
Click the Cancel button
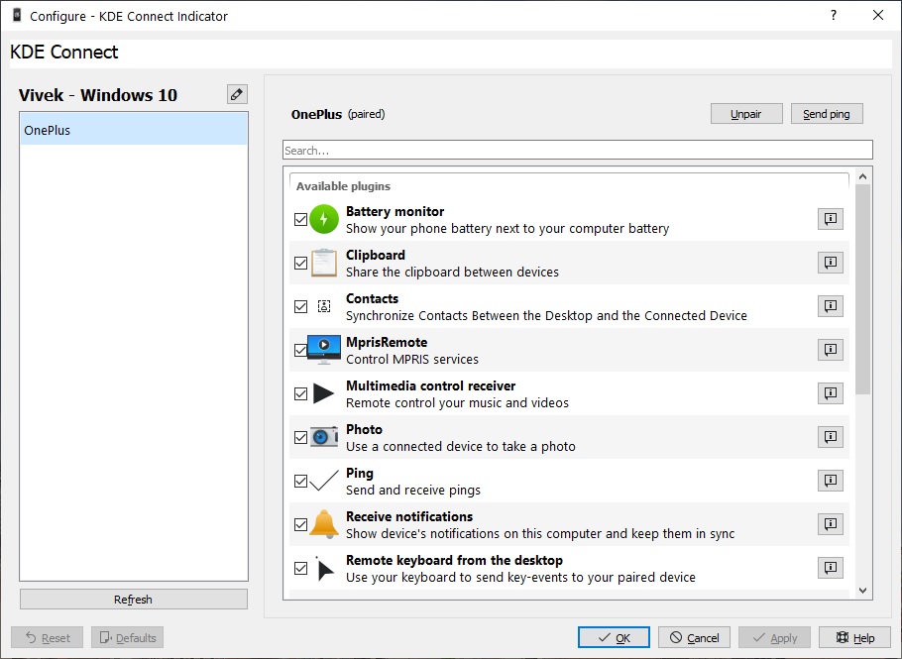pyautogui.click(x=694, y=638)
